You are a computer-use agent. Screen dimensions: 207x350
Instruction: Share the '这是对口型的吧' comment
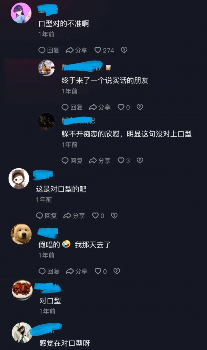click(x=74, y=215)
